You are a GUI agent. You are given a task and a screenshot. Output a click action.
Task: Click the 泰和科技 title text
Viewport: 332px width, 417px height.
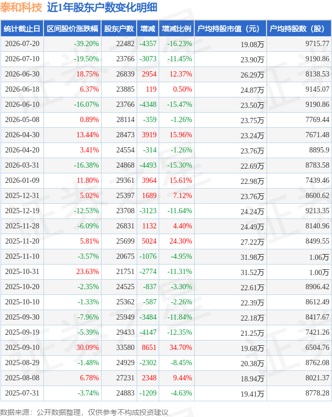21,7
